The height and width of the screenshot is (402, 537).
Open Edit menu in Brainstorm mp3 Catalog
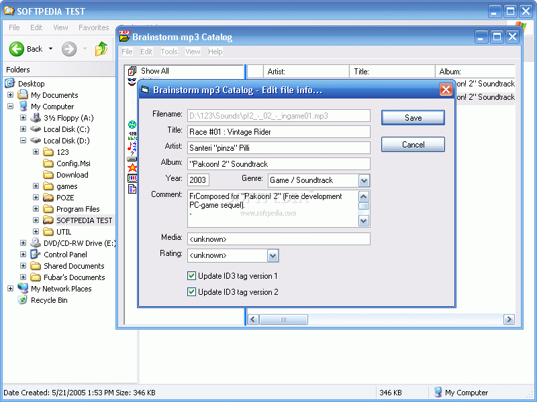[146, 52]
